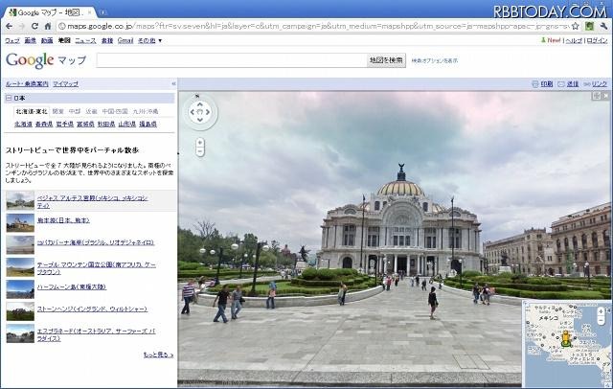Image resolution: width=613 pixels, height=389 pixels.
Task: Rotate Street View left with compass arrow
Action: pyautogui.click(x=192, y=112)
